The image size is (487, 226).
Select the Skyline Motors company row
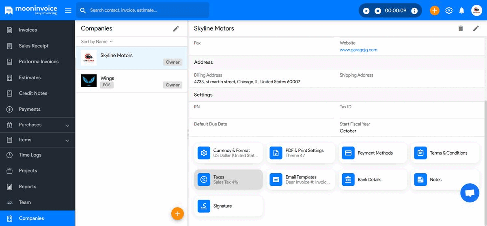pyautogui.click(x=131, y=58)
